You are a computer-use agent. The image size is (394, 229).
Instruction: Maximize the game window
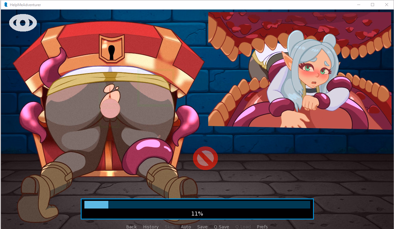(x=373, y=5)
